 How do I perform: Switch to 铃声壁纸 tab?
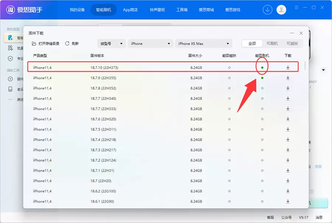coord(157,10)
